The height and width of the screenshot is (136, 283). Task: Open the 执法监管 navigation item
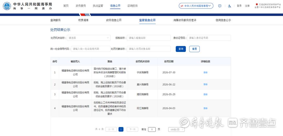click(x=98, y=6)
